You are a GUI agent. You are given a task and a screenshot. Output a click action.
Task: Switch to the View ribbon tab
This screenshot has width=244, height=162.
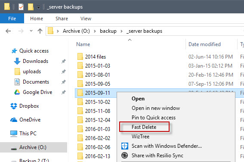[86, 19]
